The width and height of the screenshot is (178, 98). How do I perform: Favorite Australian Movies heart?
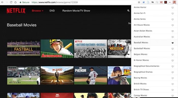pyautogui.click(x=173, y=37)
